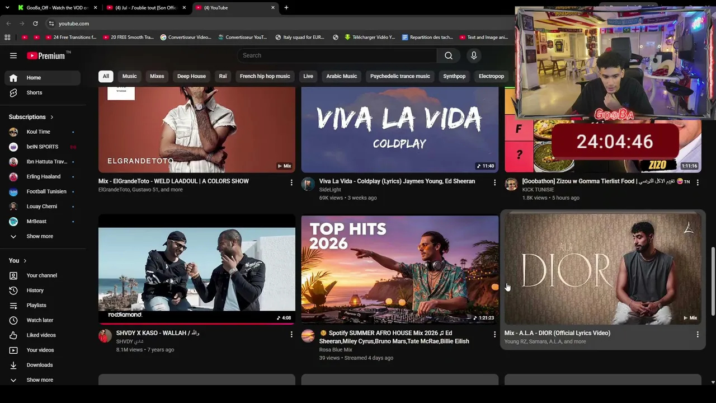The height and width of the screenshot is (403, 716).
Task: Open the Watch later clock icon
Action: tap(13, 320)
